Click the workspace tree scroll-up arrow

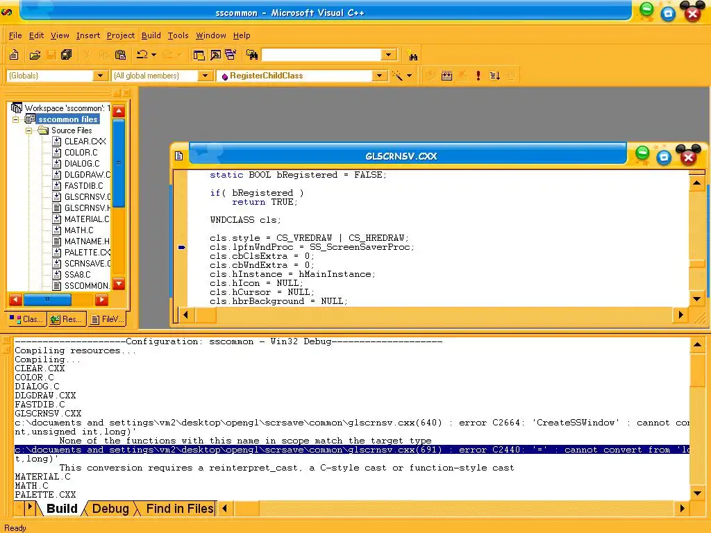pyautogui.click(x=119, y=111)
